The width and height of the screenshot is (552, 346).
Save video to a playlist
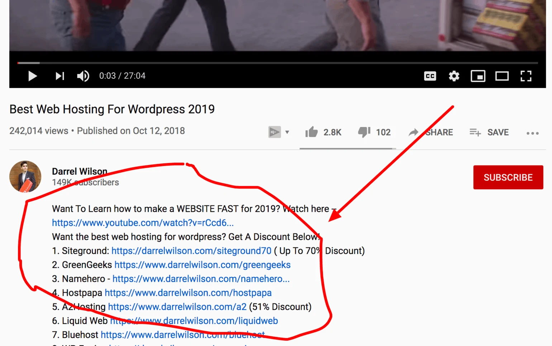(489, 132)
